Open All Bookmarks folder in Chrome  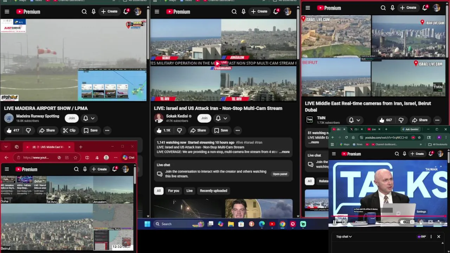coord(438,144)
